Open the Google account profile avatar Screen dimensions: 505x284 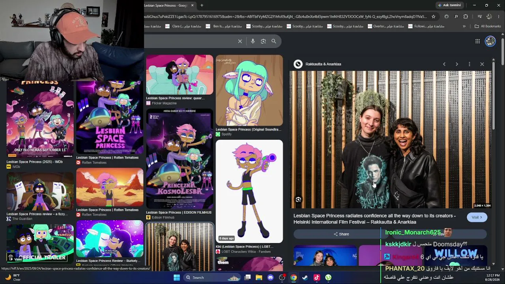[x=490, y=41]
